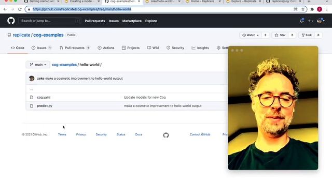Open the cog-examples repository title link
Screen dimensions: 332x186
click(48, 35)
